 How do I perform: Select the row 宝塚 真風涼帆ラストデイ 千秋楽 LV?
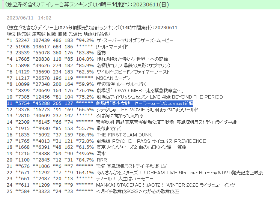[87, 166]
